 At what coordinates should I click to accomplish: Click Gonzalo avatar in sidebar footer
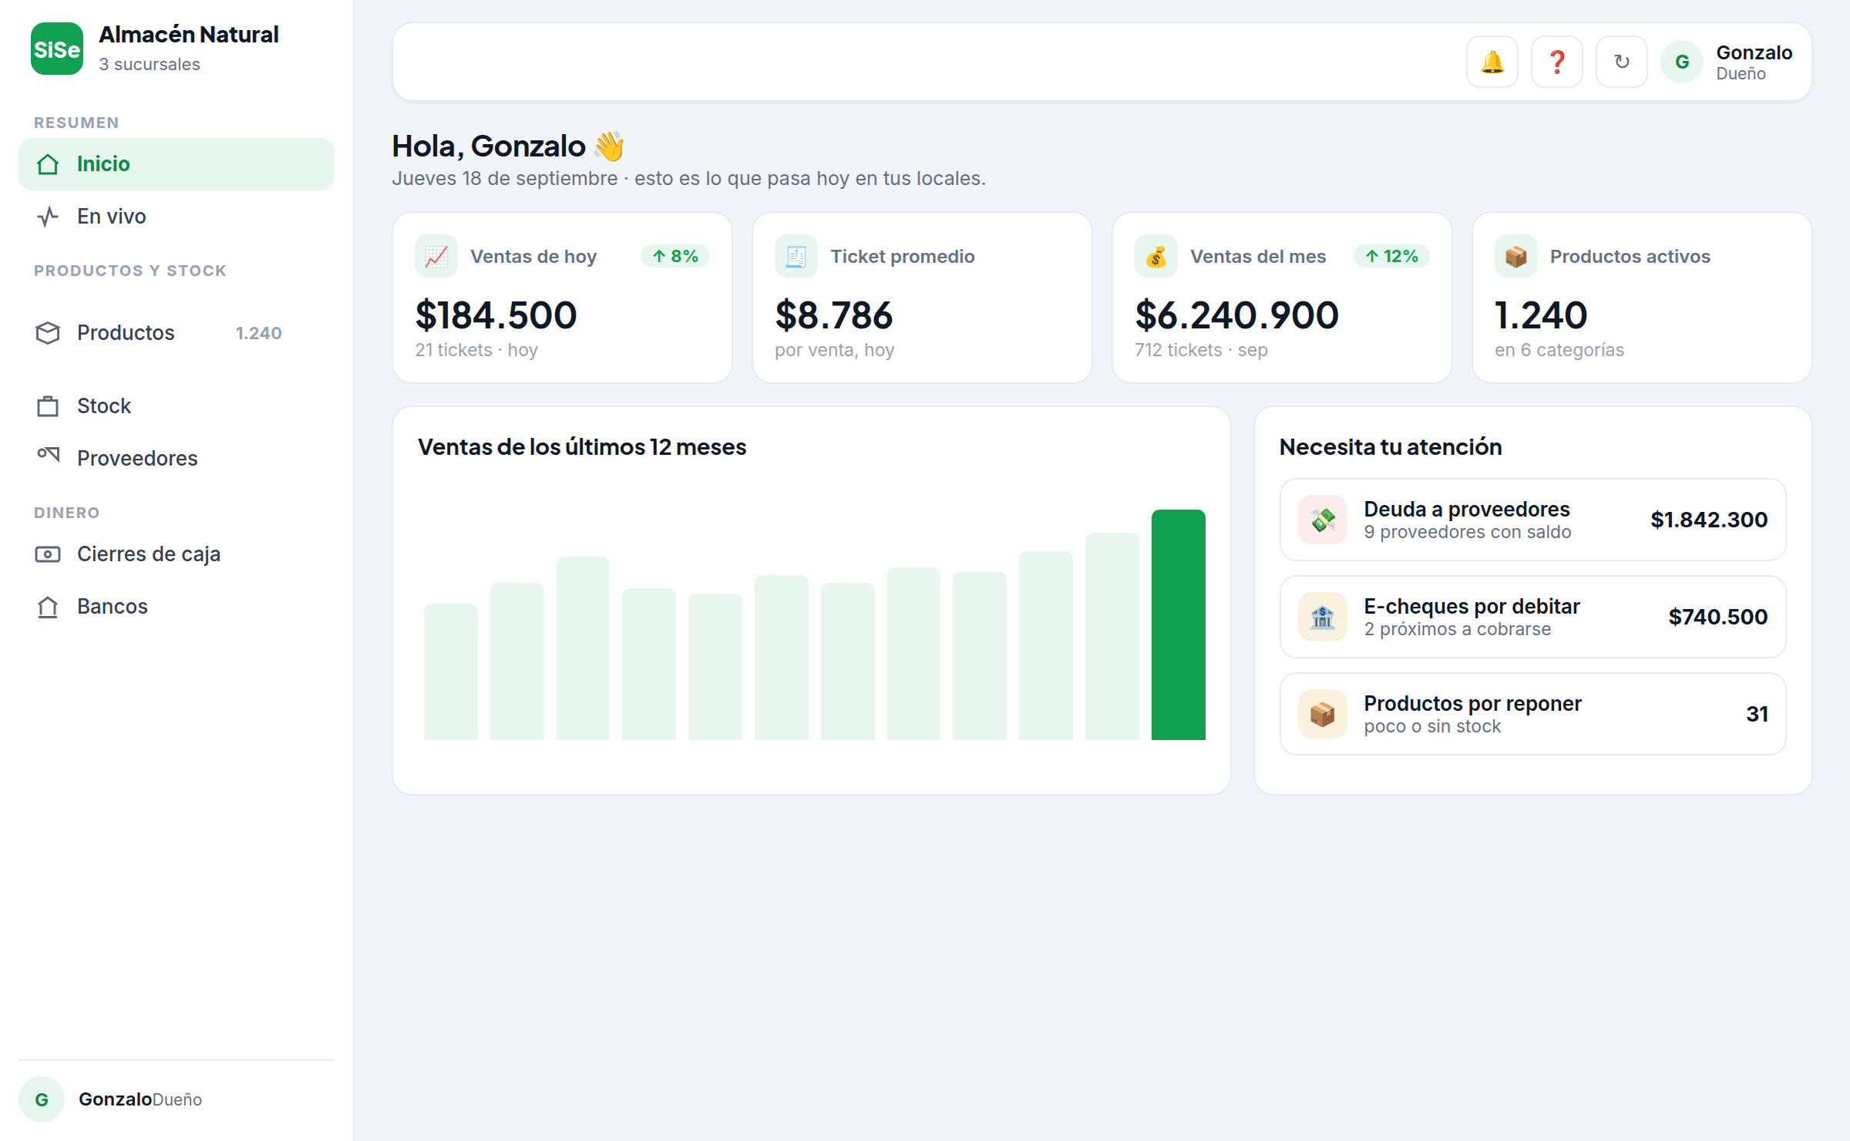click(42, 1099)
